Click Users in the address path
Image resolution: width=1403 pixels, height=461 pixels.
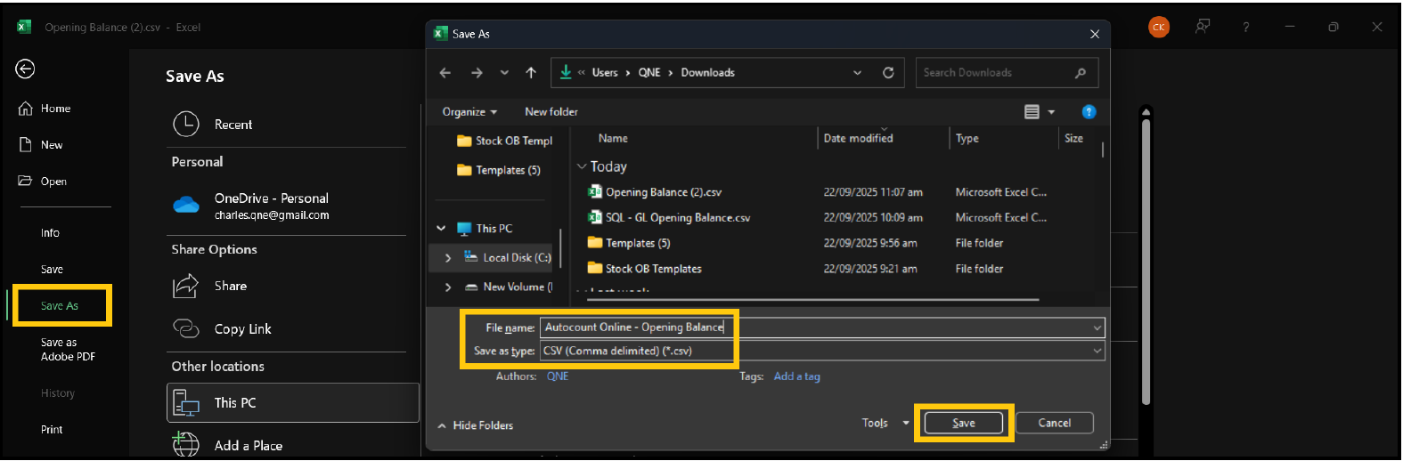(x=605, y=73)
